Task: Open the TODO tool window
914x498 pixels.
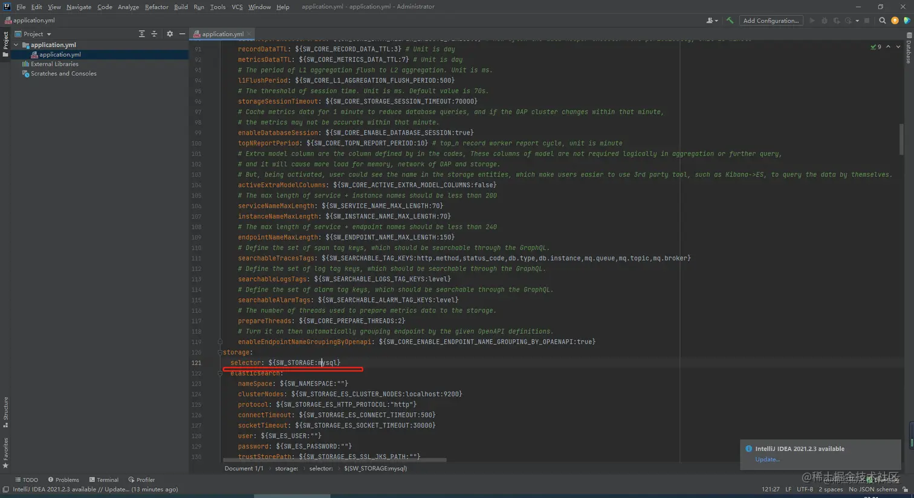Action: pos(27,480)
